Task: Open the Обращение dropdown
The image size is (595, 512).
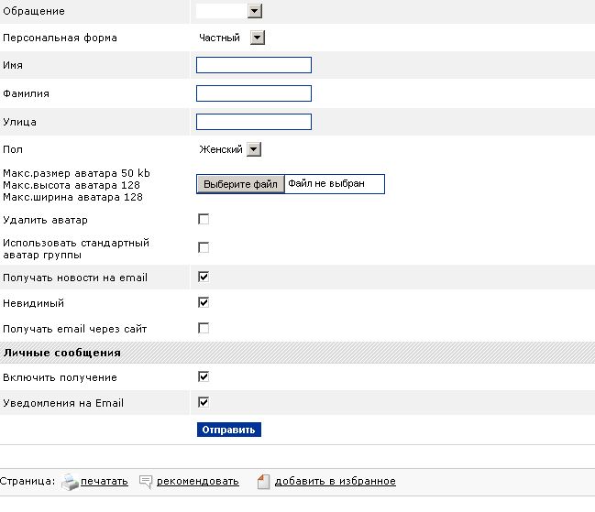Action: (229, 11)
